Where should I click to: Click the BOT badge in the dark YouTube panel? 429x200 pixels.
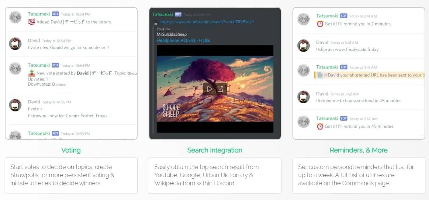(178, 14)
